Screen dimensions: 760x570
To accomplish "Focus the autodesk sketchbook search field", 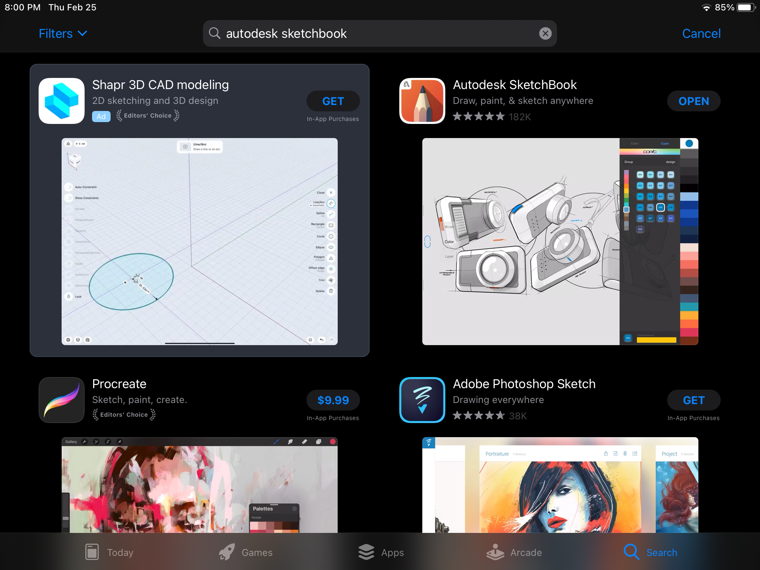I will click(380, 33).
